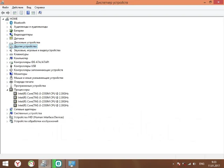The width and height of the screenshot is (224, 168).
Task: Click the Scan for hardware changes icon
Action: pos(40,13)
